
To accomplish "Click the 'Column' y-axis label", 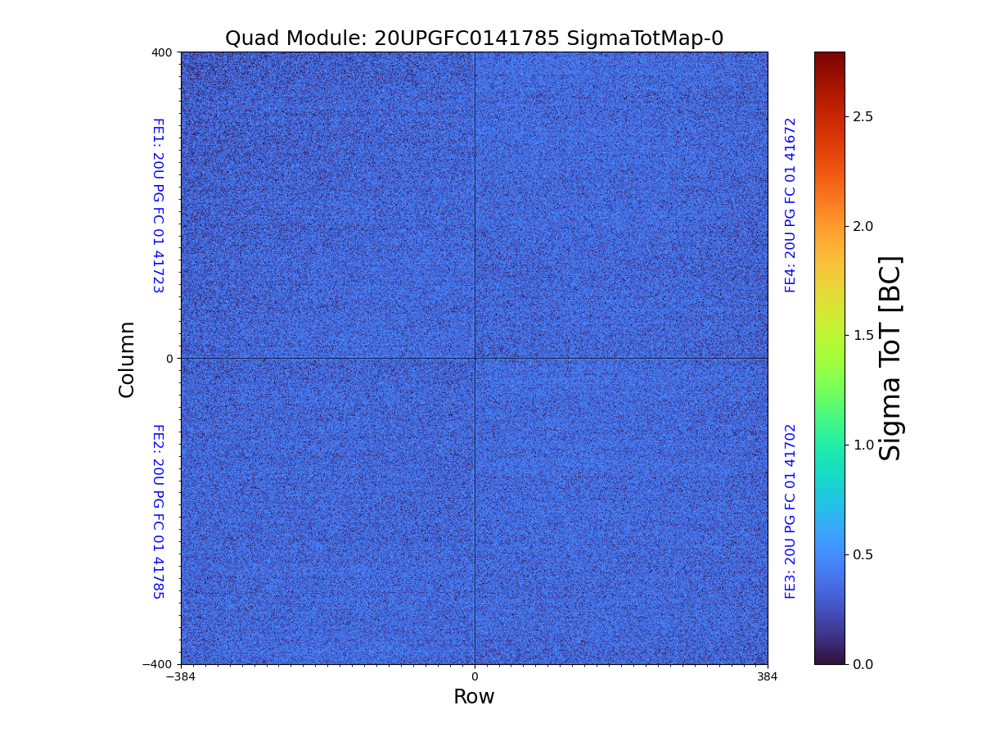I will tap(127, 359).
